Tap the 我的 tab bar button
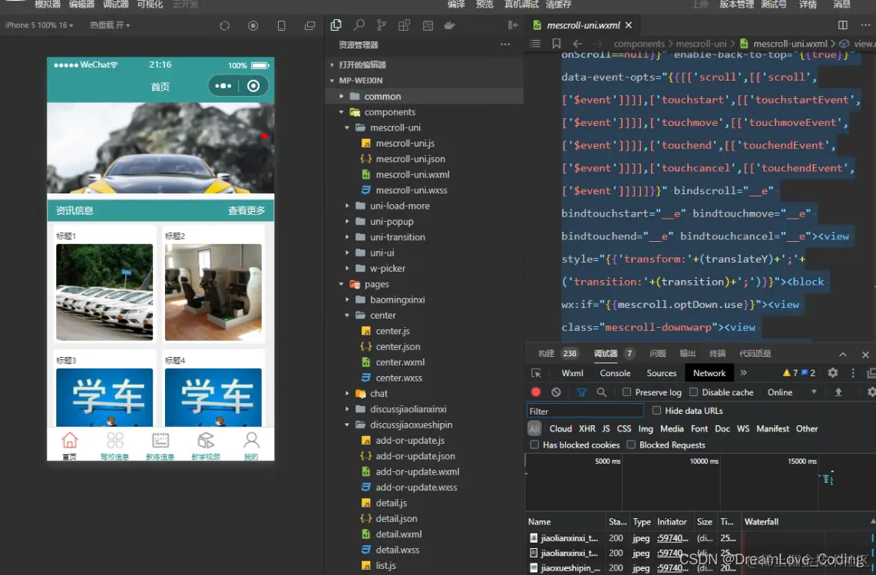 tap(251, 445)
